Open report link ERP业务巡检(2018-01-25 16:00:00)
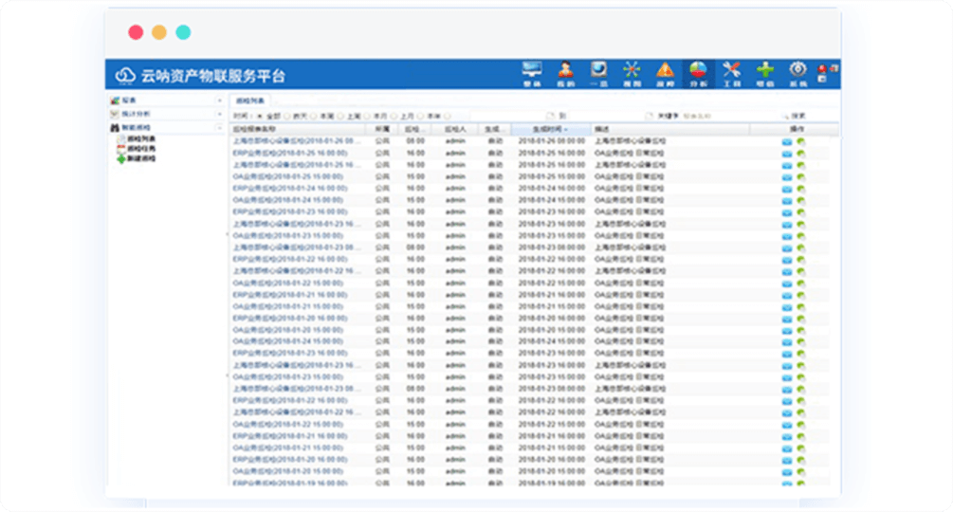The height and width of the screenshot is (512, 953). [290, 153]
